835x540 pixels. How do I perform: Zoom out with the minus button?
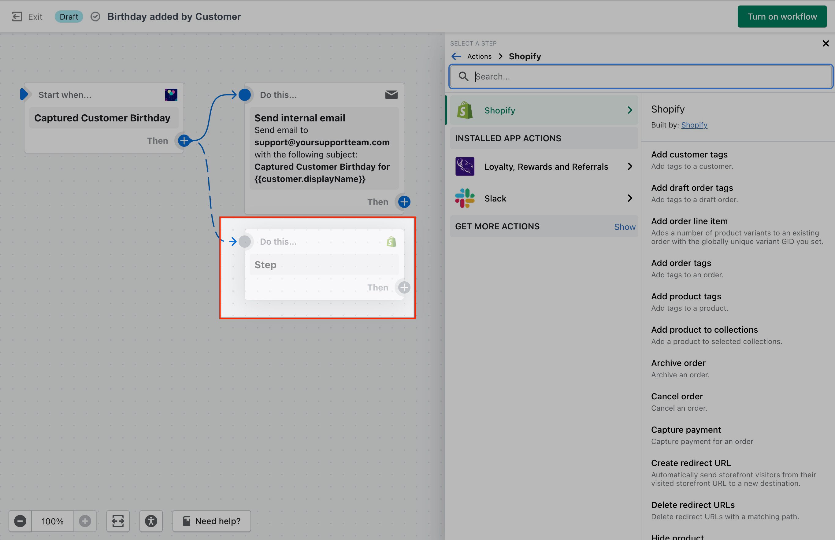pyautogui.click(x=20, y=521)
